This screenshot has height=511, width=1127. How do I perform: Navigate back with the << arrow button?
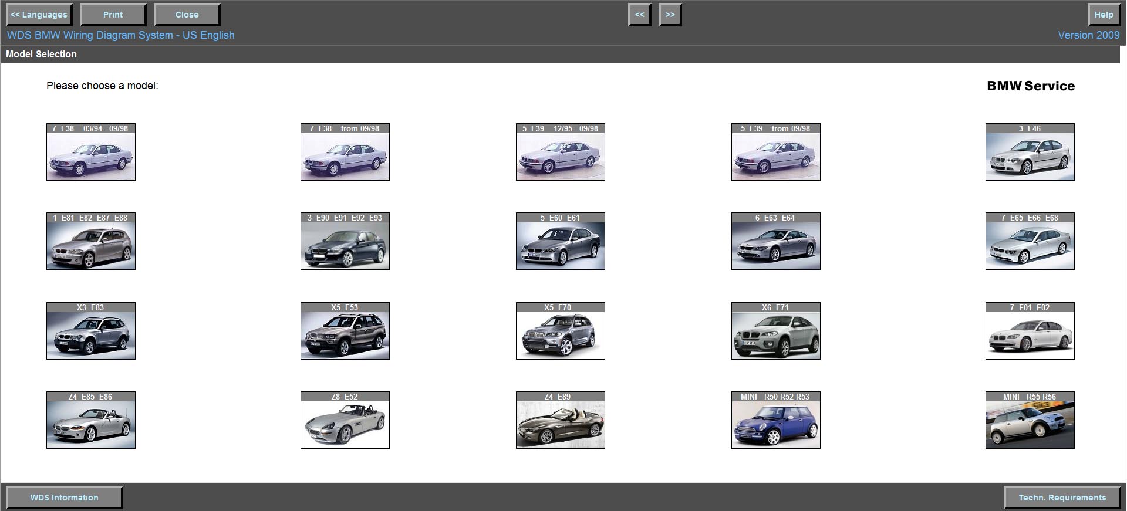pyautogui.click(x=640, y=15)
